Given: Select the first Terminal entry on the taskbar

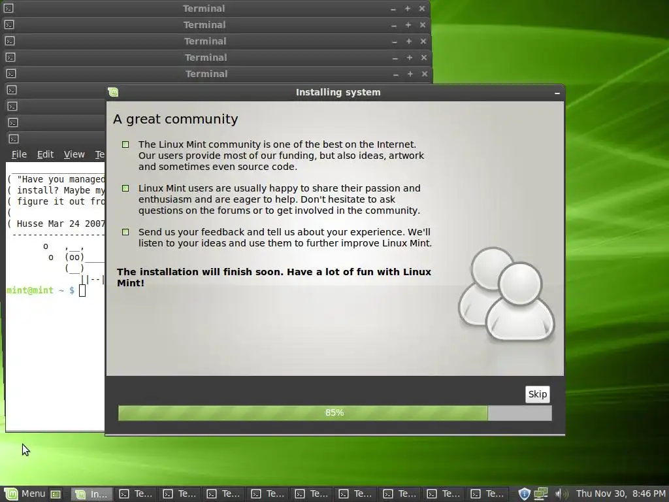Looking at the screenshot, I should tap(136, 494).
